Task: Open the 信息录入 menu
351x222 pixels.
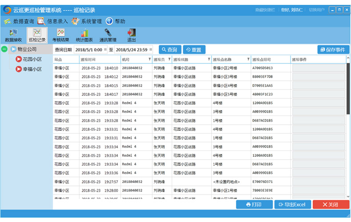Action: pos(53,21)
